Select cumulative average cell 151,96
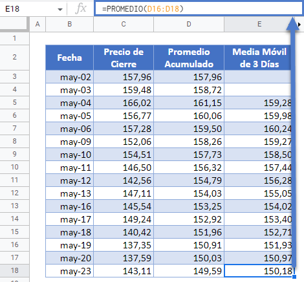The height and width of the screenshot is (282, 304). click(189, 232)
